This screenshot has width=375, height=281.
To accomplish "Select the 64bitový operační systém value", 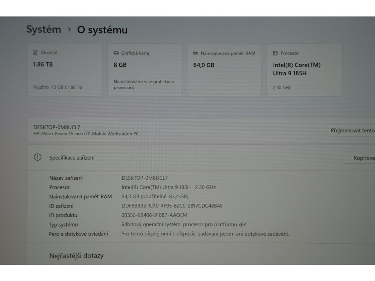I will (184, 224).
